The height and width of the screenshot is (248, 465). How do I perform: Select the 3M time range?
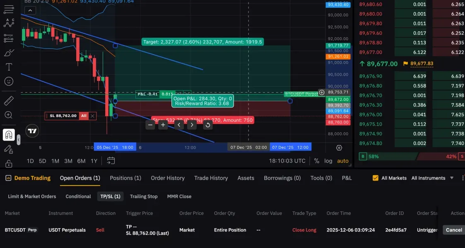[x=68, y=161]
